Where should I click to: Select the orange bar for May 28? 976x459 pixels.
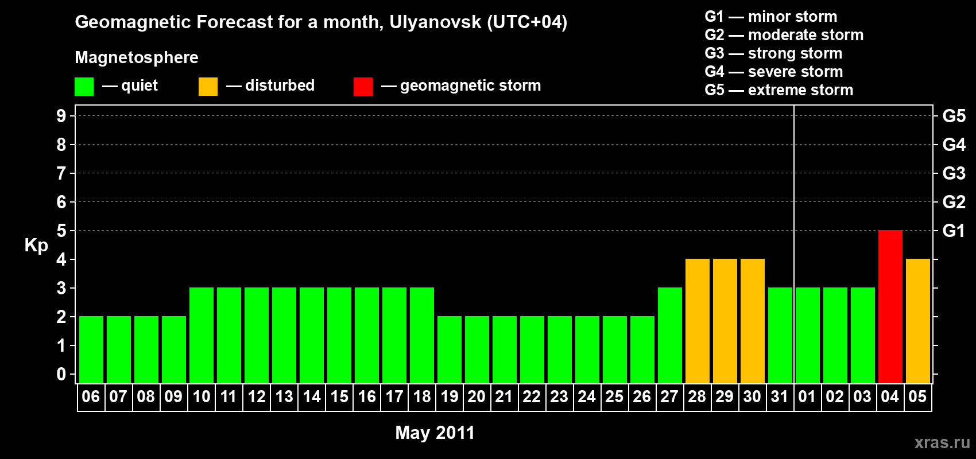(698, 321)
